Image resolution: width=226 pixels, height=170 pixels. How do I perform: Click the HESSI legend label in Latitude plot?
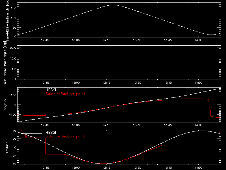[51, 132]
